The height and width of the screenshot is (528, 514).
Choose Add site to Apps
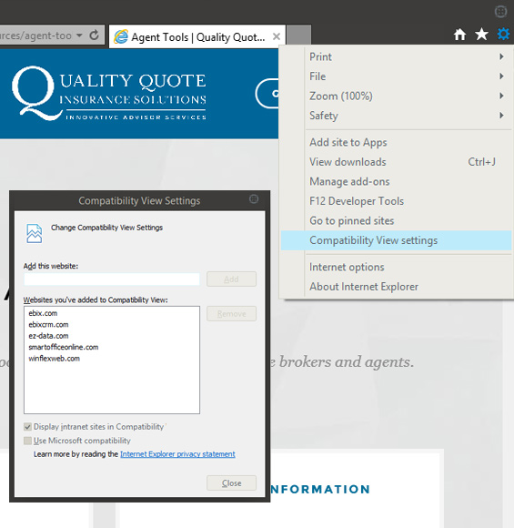(x=396, y=142)
